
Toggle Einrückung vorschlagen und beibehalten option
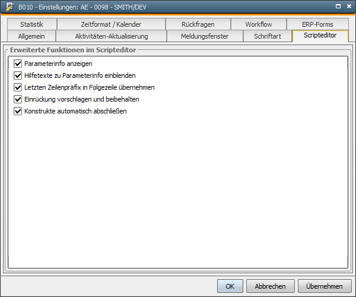(x=18, y=99)
